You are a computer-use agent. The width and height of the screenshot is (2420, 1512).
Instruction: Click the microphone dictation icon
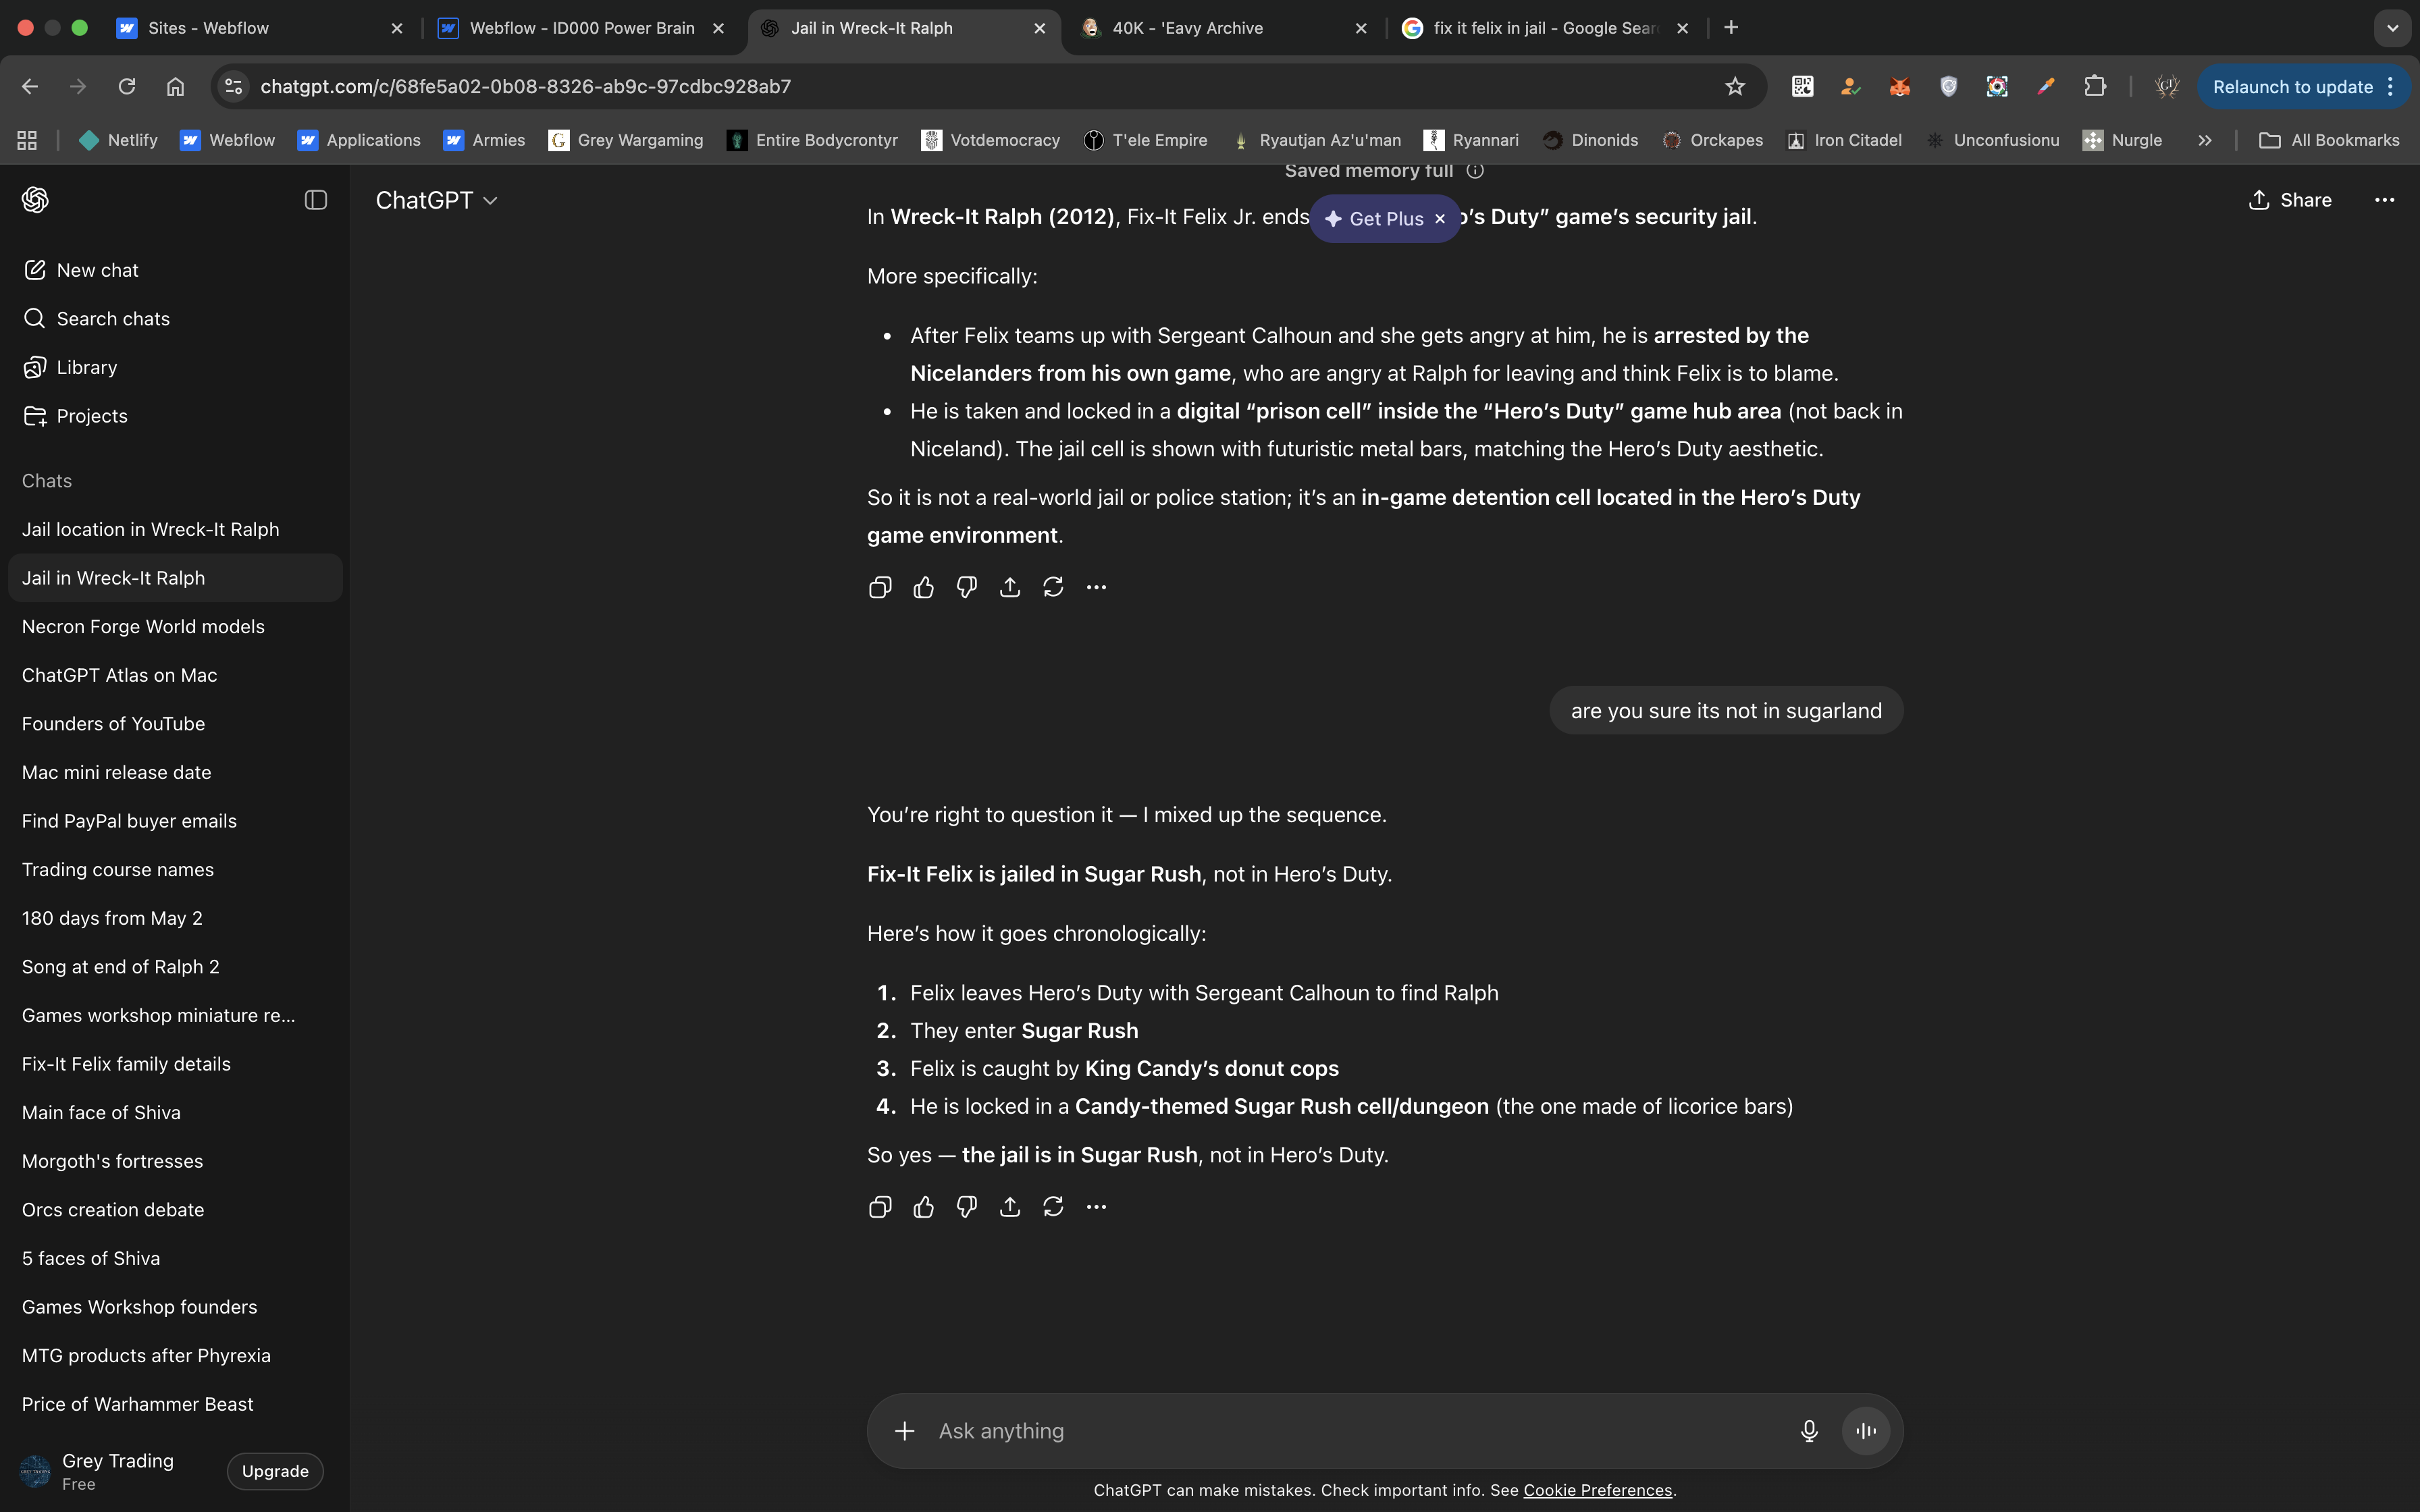(1808, 1431)
